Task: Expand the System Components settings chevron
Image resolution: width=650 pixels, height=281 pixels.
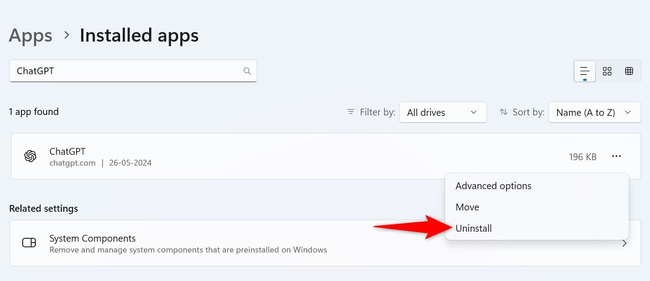Action: 624,243
